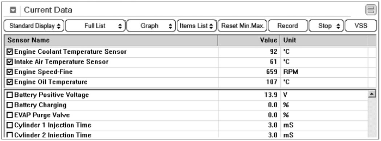Image resolution: width=381 pixels, height=141 pixels.
Task: Uncheck Engine Oil Temperature checkbox
Action: [x=9, y=82]
